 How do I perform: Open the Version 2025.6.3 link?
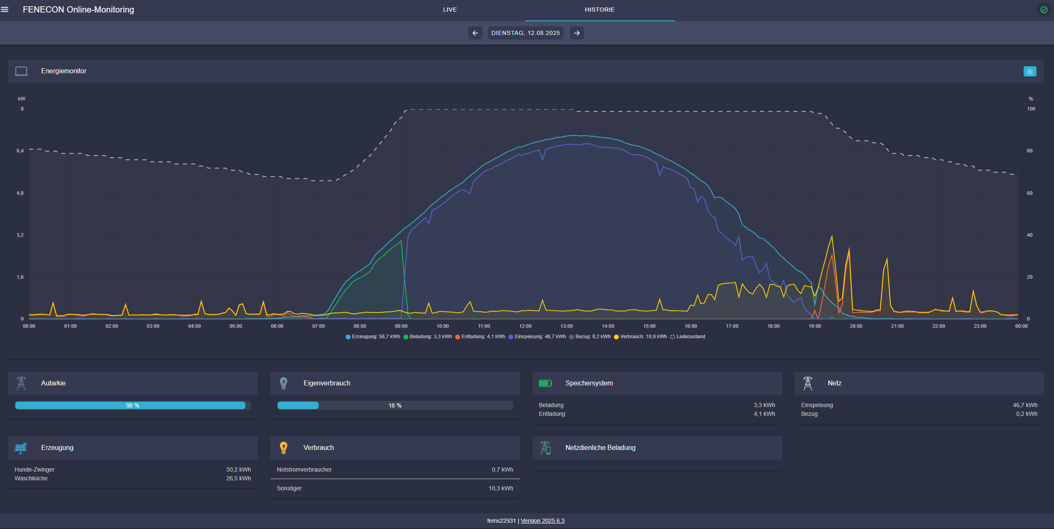tap(543, 521)
